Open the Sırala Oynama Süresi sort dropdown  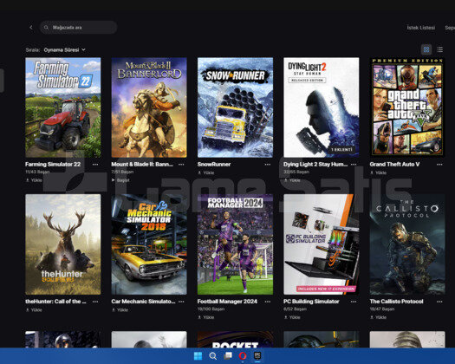click(x=55, y=50)
